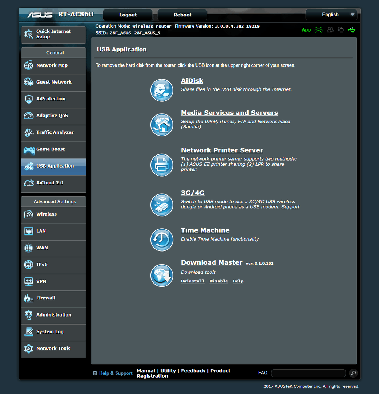This screenshot has height=394, width=379.
Task: Click the ASUS logo
Action: tap(40, 15)
